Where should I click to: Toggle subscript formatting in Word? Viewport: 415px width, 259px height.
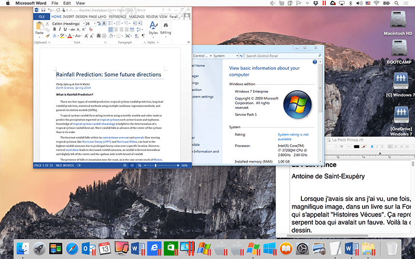pos(78,30)
